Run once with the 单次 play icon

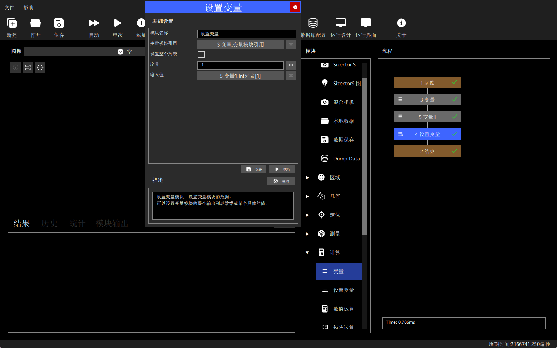click(118, 23)
